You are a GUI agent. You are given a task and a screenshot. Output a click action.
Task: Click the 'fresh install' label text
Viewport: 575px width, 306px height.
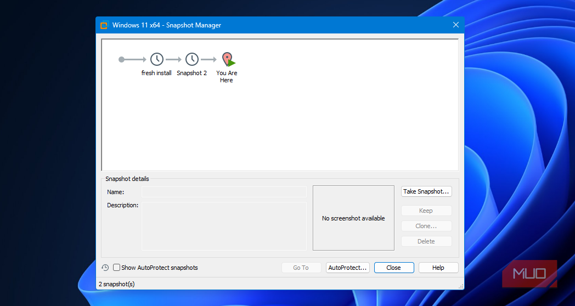pyautogui.click(x=156, y=73)
